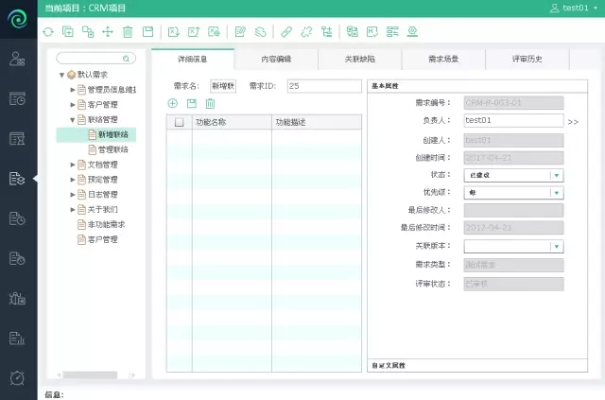605x400 pixels.
Task: Click the layered stack sync toolbar icon
Action: 261,31
